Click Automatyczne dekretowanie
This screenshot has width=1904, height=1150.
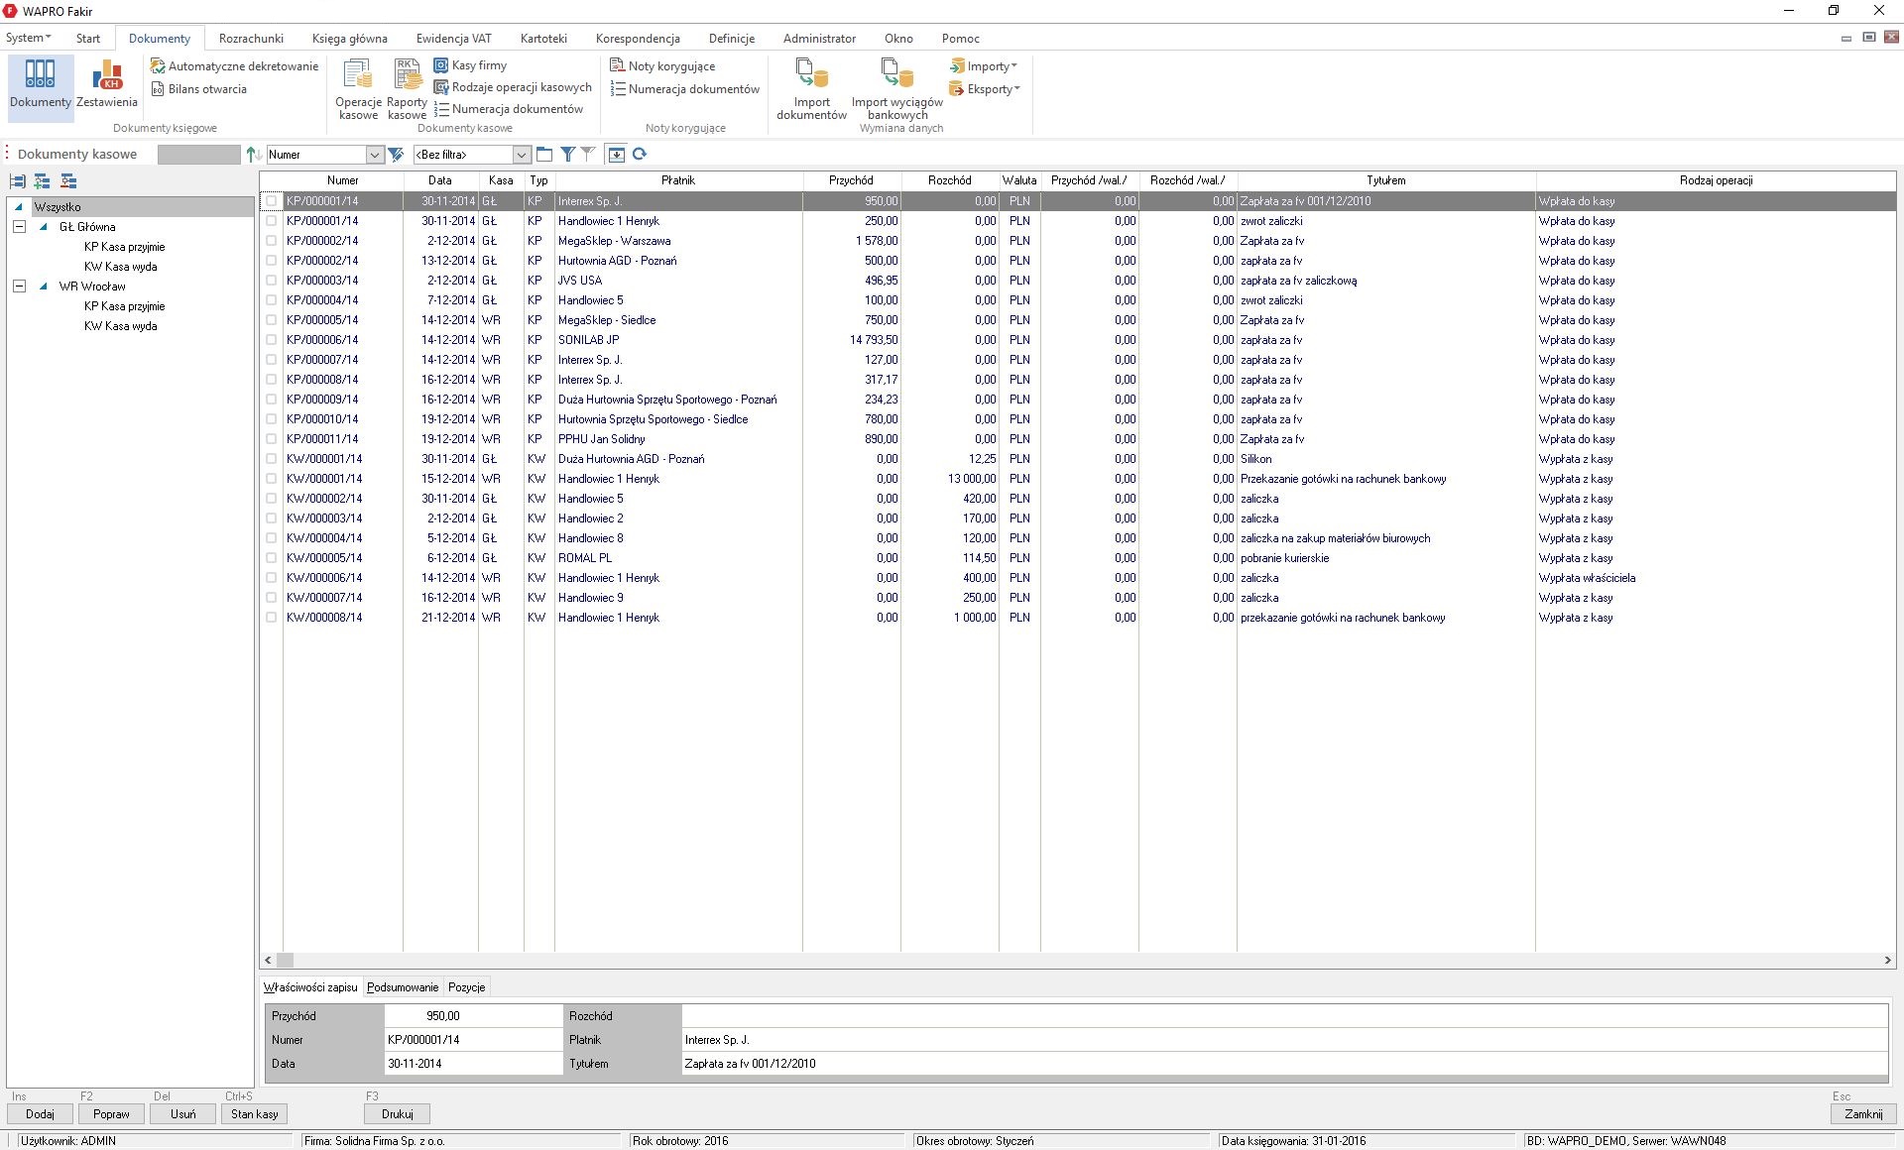point(234,66)
